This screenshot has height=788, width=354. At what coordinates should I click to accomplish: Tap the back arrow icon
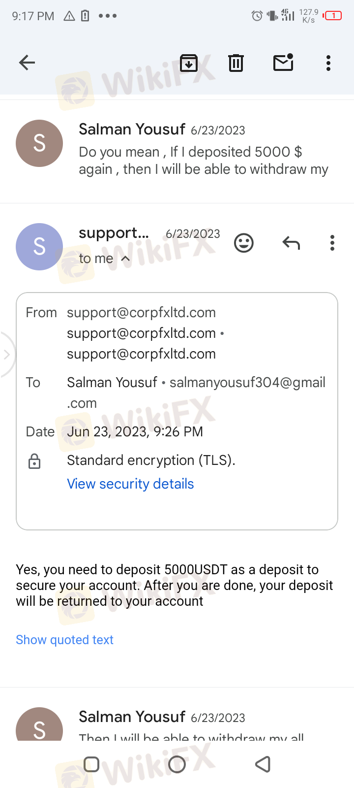coord(27,63)
